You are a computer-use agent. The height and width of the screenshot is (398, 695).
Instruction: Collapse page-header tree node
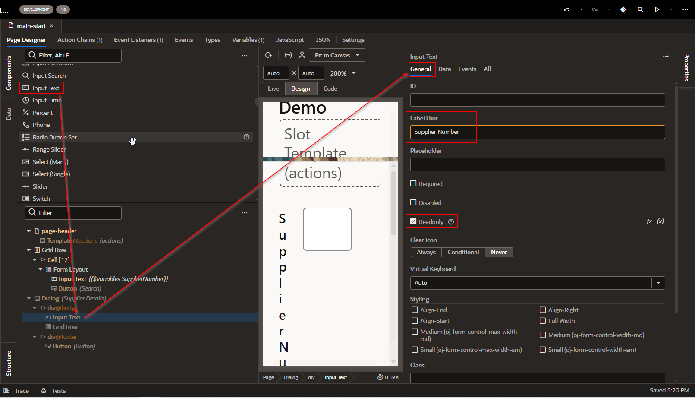(29, 231)
